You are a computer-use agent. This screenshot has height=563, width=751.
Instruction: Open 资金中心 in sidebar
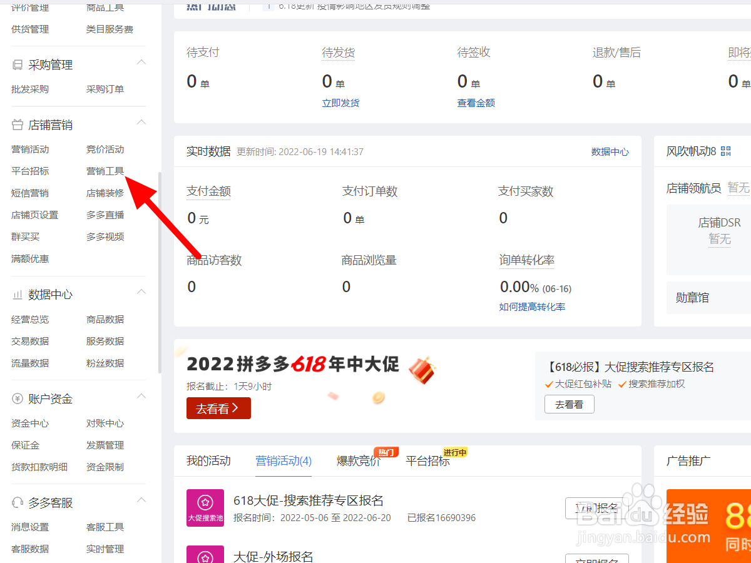(x=30, y=424)
